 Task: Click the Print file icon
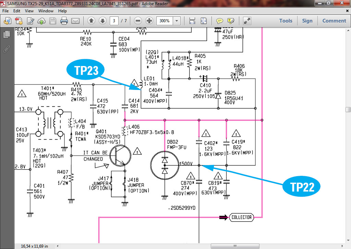[64, 21]
